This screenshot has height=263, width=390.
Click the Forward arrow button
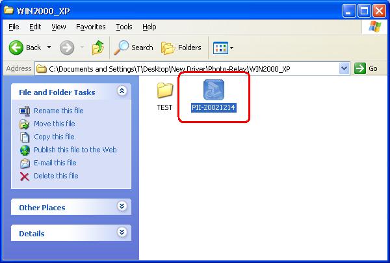pos(67,48)
